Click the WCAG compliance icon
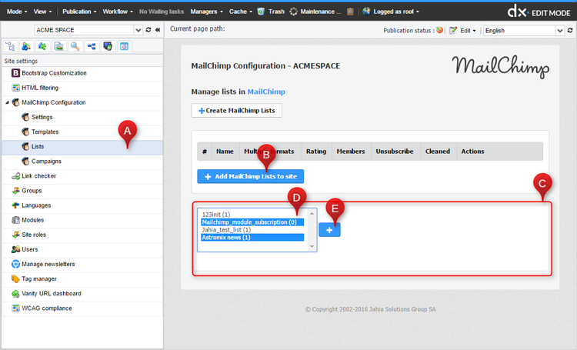577x350 pixels. (x=15, y=308)
